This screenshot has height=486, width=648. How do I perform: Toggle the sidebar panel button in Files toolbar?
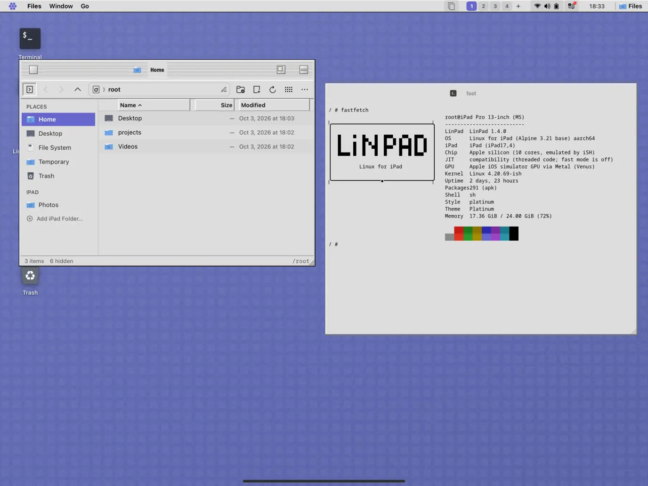coord(29,89)
